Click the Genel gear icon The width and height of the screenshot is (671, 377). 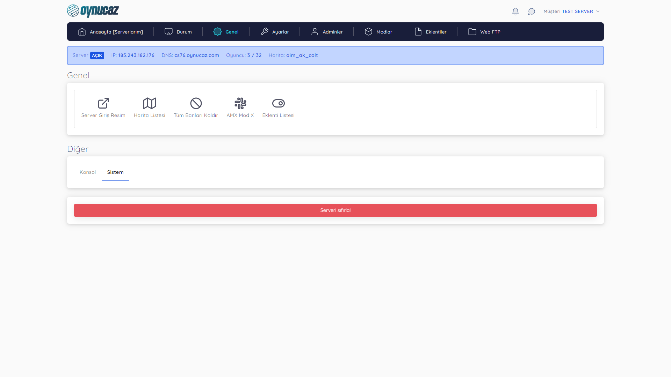[217, 32]
